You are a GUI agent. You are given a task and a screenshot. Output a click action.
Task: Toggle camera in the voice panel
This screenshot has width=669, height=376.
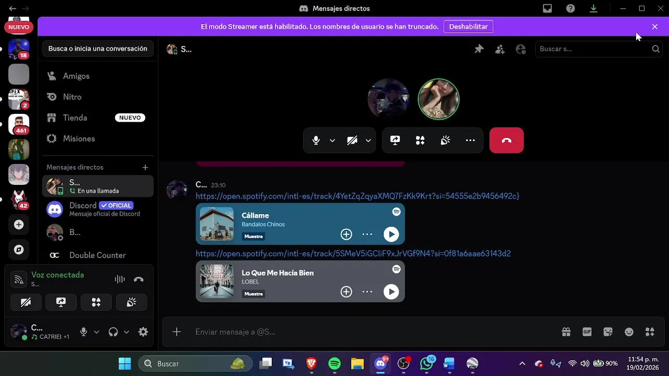click(x=26, y=302)
